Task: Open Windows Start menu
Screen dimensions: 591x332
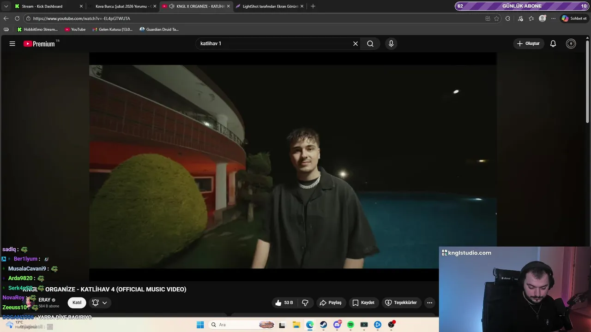Action: click(x=200, y=325)
